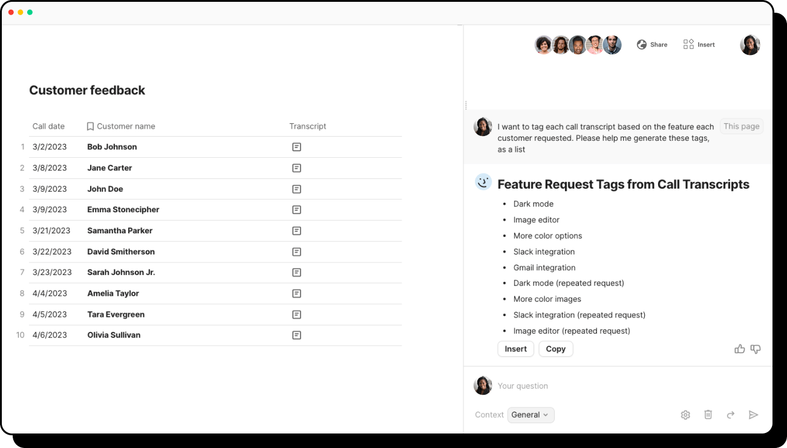Screen dimensions: 787x448
Task: Insert the generated tags list
Action: click(x=515, y=349)
